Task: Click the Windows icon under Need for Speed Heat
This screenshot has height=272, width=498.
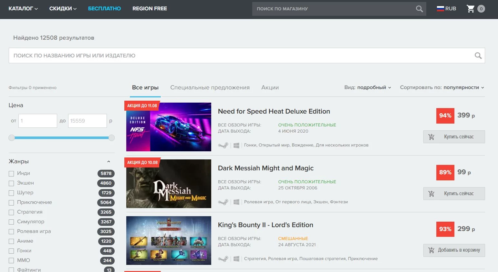Action: (x=236, y=145)
